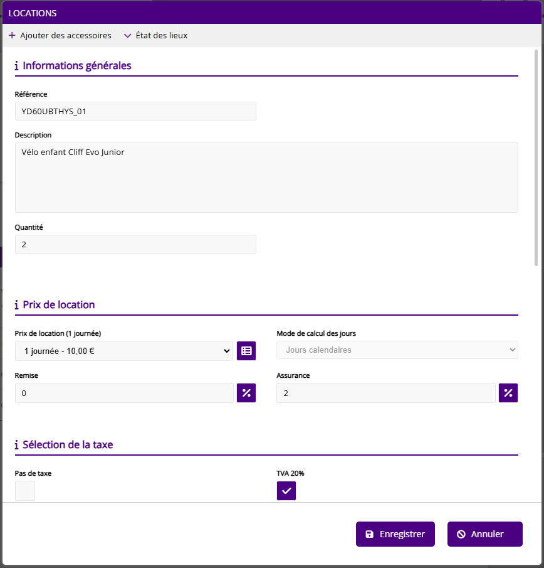The height and width of the screenshot is (568, 544).
Task: Click the info icon beside Sélection de la taxe
Action: click(16, 445)
